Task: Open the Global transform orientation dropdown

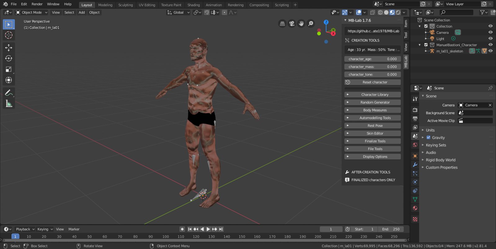Action: [x=178, y=12]
